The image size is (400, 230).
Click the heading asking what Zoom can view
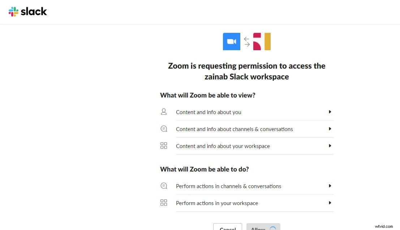click(208, 95)
